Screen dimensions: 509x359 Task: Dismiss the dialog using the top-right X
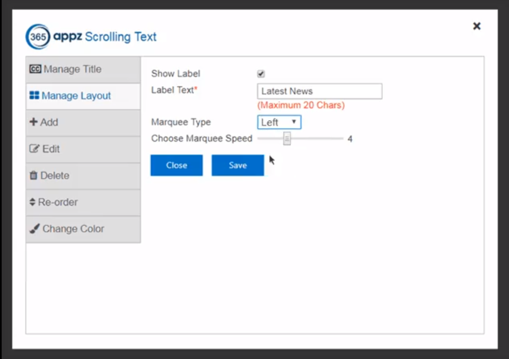(477, 26)
